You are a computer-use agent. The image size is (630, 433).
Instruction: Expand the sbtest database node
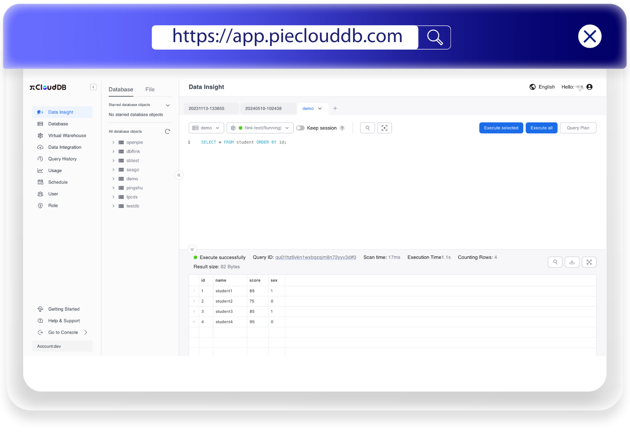pos(113,161)
